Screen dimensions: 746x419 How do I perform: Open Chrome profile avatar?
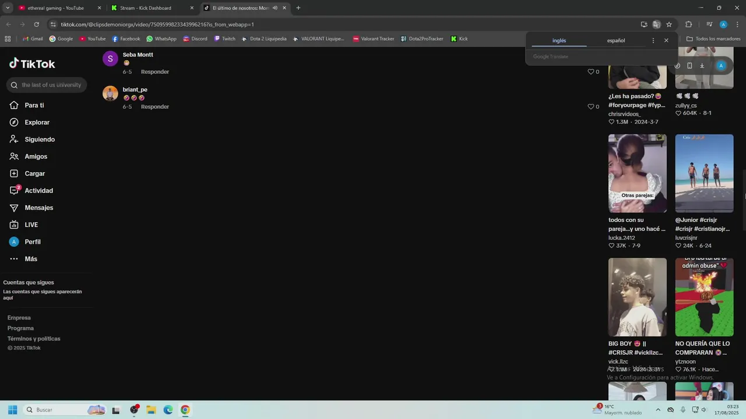[723, 24]
